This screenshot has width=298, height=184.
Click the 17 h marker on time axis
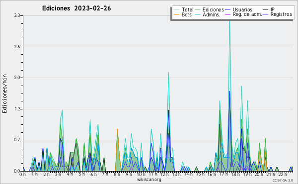coord(223,174)
